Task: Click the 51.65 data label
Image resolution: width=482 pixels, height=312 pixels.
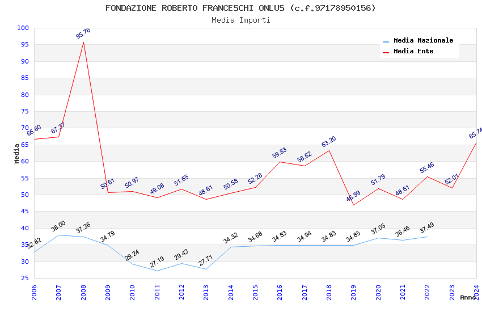Action: tap(181, 180)
